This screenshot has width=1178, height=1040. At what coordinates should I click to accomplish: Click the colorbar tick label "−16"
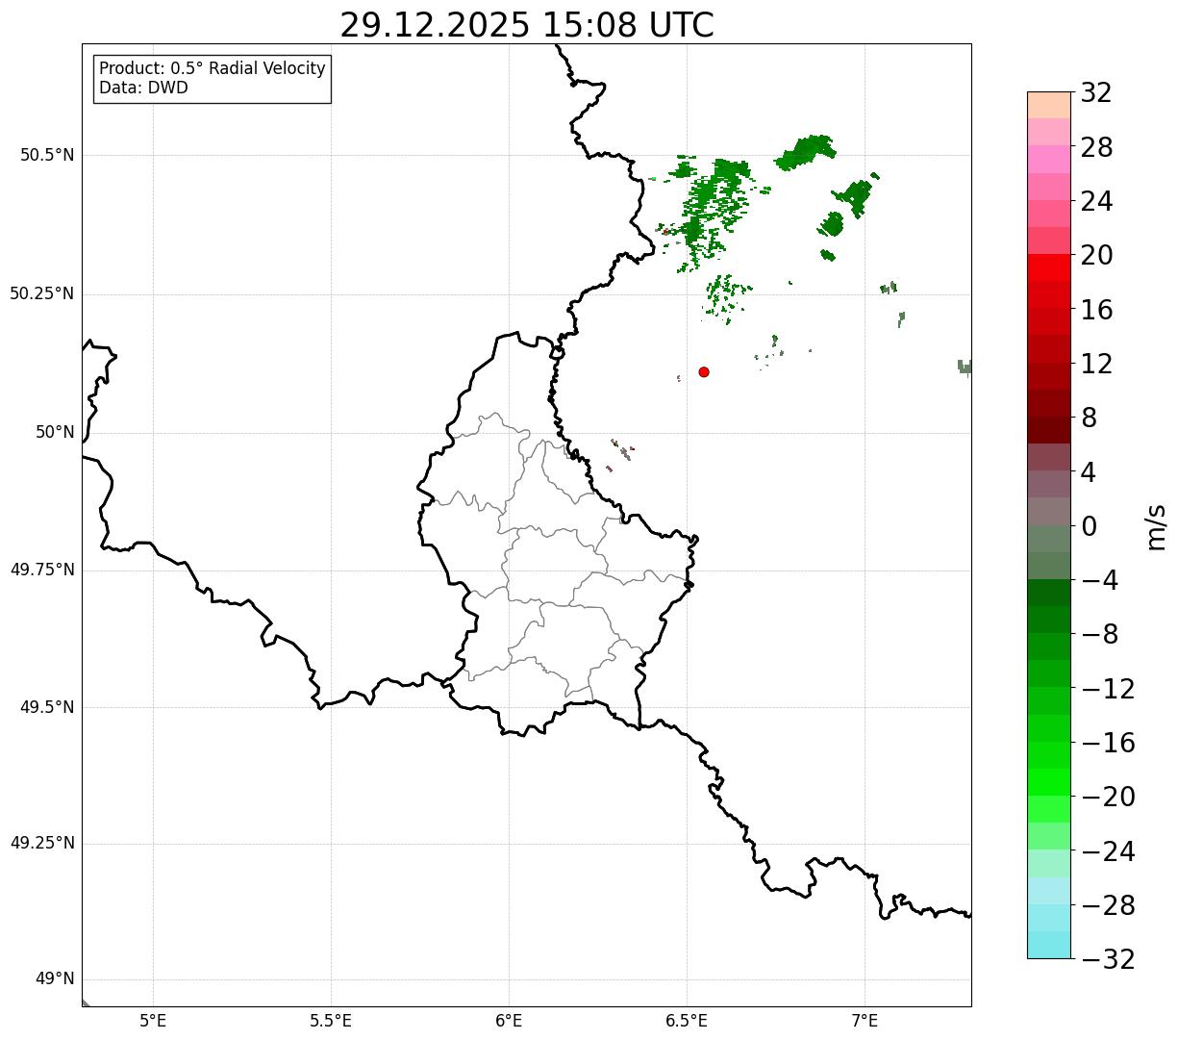tap(1108, 743)
